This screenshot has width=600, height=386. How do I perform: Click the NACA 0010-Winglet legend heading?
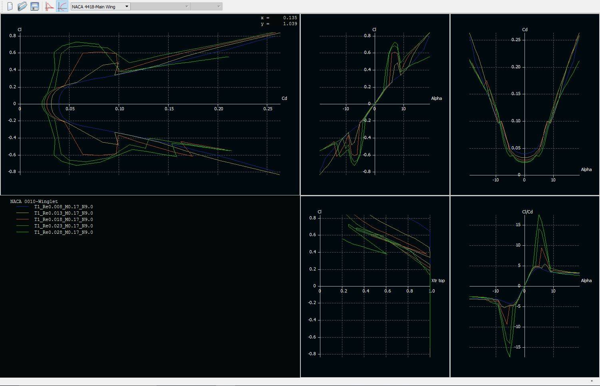point(34,201)
